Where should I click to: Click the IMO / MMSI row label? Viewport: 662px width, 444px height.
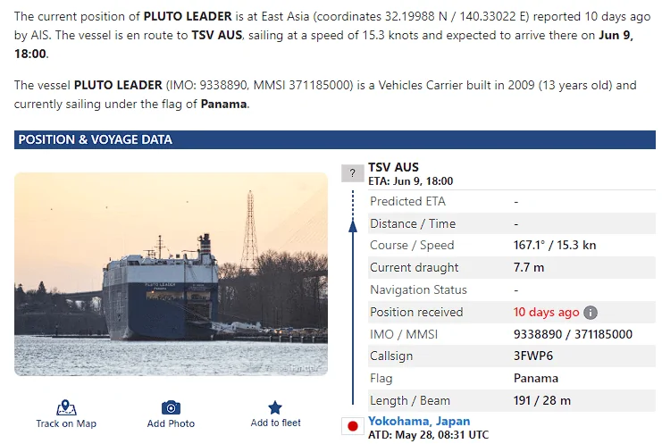[x=404, y=334]
